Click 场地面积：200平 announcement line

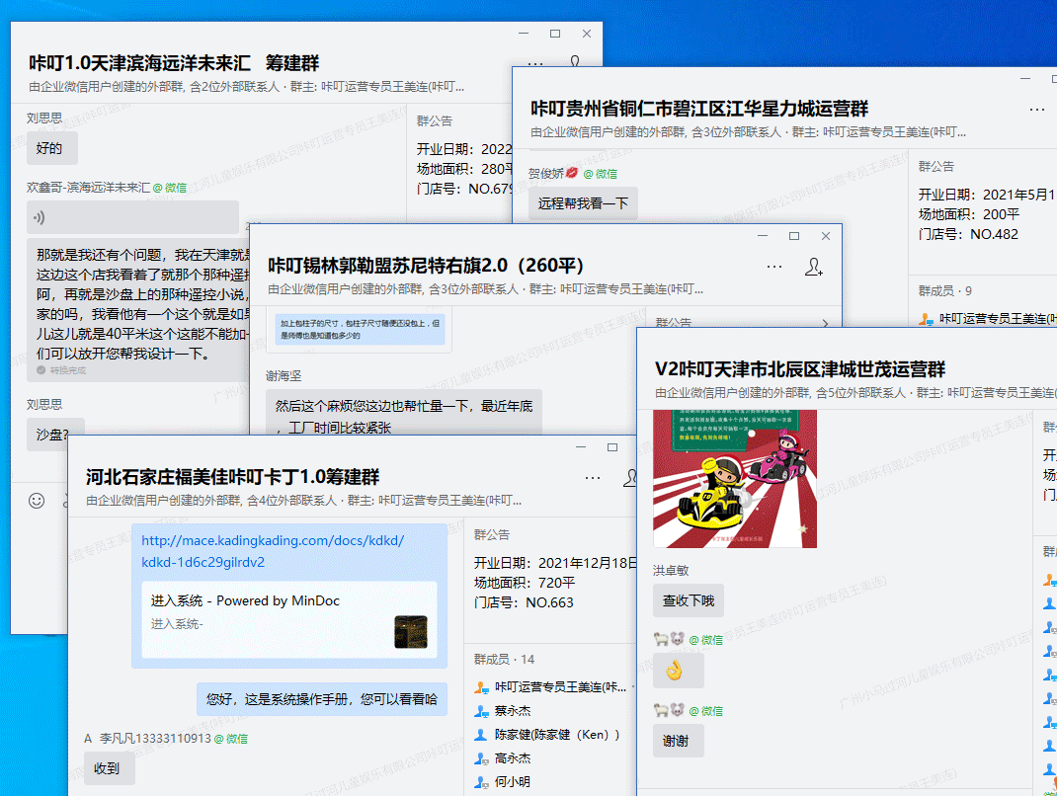969,214
